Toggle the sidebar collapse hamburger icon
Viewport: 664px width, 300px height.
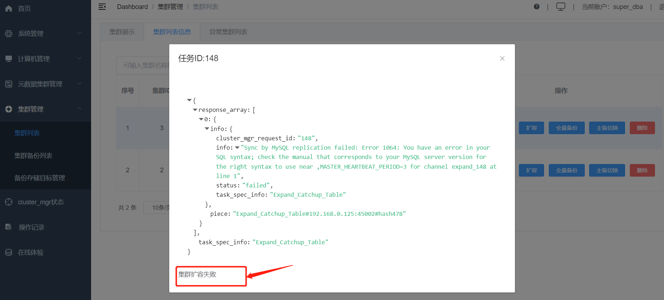point(102,7)
